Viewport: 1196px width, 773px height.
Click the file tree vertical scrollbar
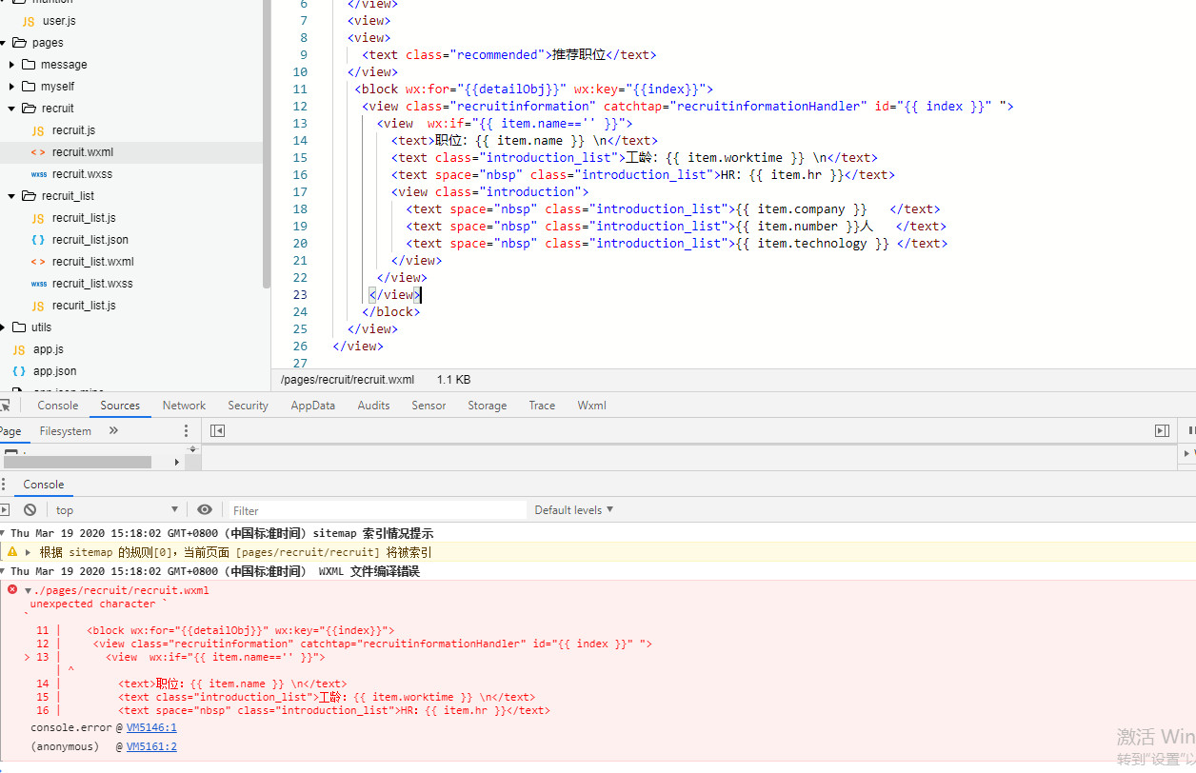267,143
